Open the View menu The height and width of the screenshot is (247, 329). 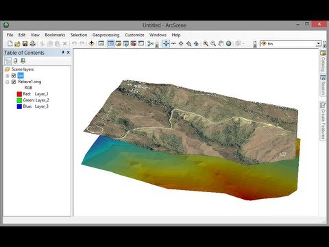35,35
